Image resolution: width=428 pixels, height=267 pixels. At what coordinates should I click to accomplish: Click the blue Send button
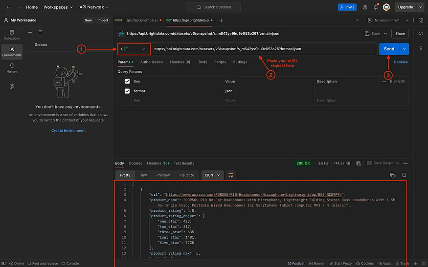(x=389, y=49)
